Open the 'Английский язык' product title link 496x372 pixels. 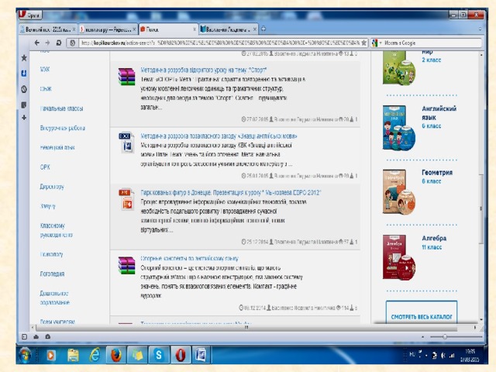click(x=439, y=113)
